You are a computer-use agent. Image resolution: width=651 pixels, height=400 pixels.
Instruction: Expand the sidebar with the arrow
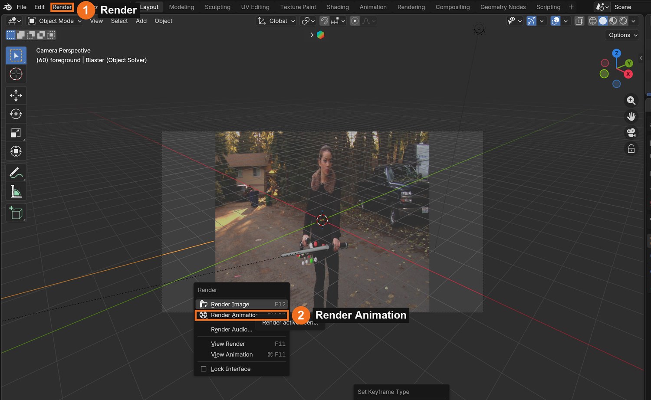tap(641, 58)
